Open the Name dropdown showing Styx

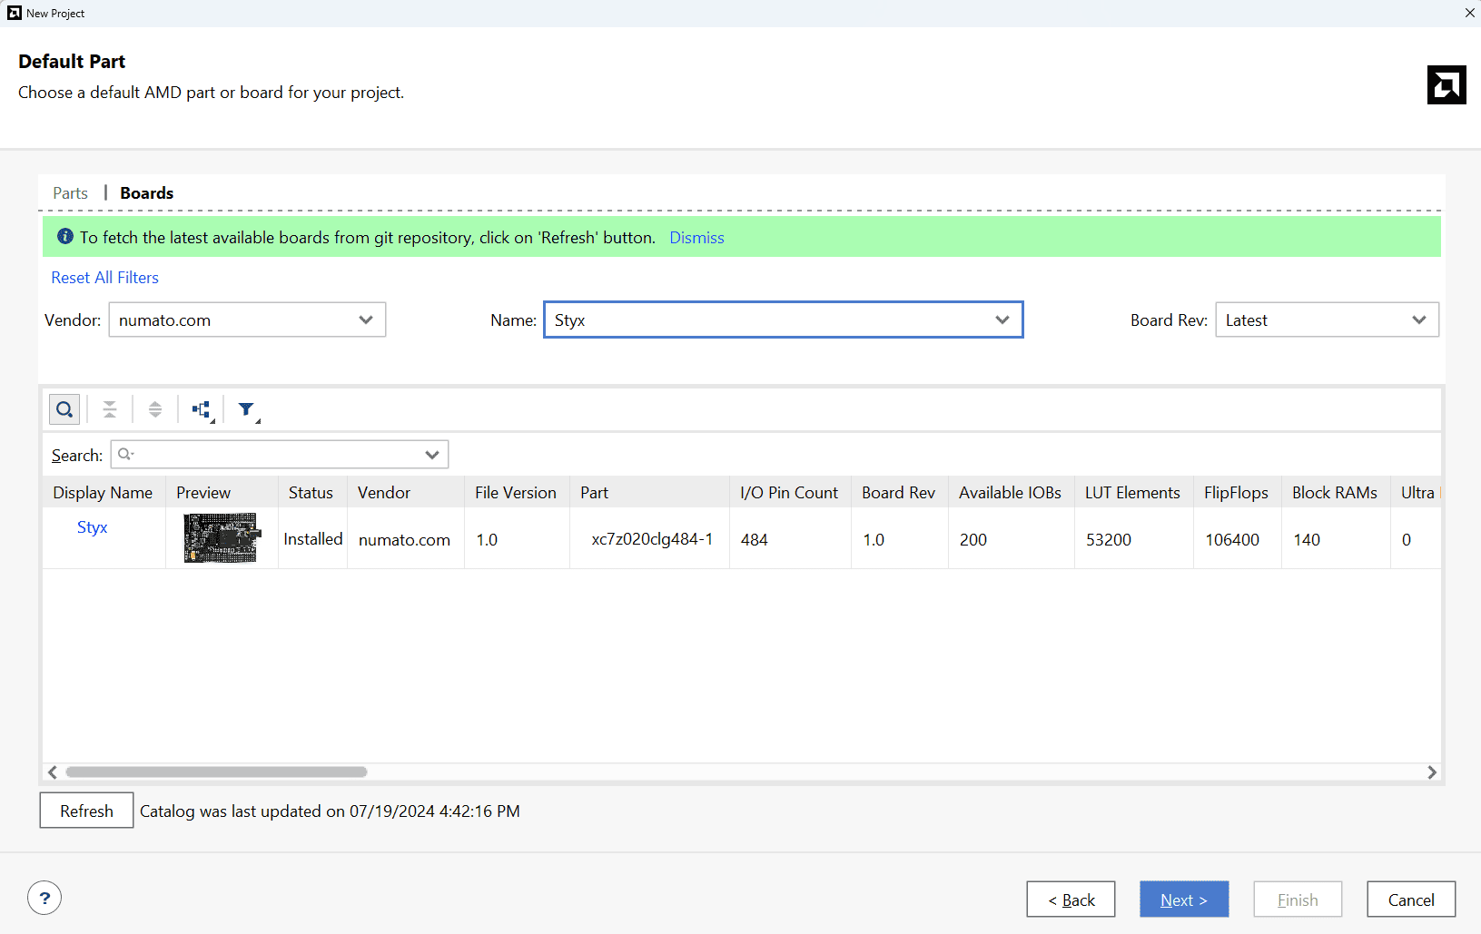pyautogui.click(x=783, y=320)
